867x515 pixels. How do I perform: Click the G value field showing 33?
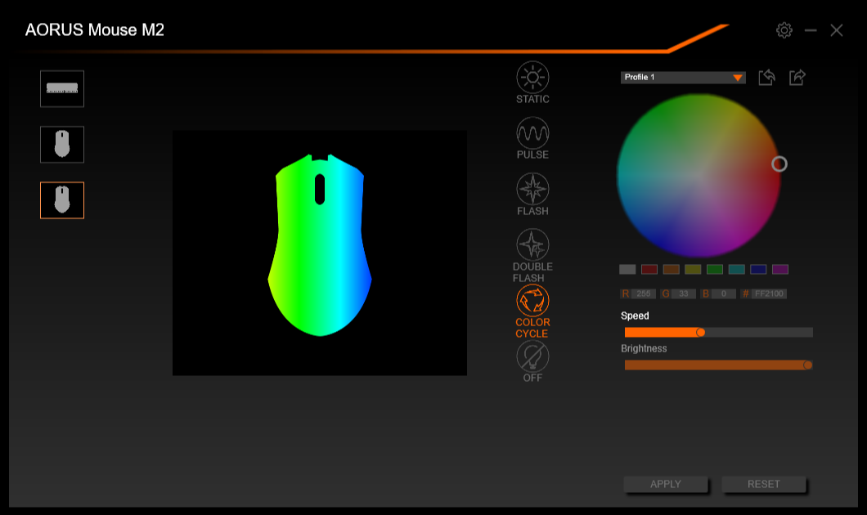(684, 294)
